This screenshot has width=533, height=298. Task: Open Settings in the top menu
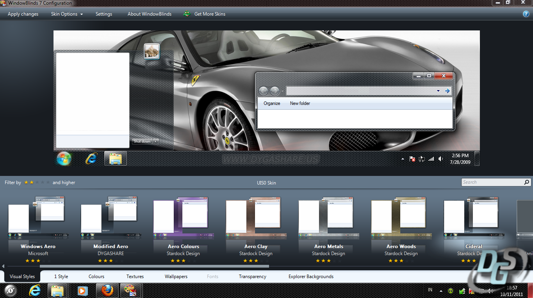click(x=104, y=14)
